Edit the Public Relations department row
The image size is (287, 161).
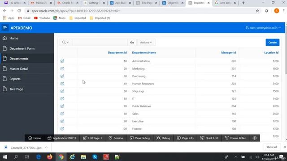coord(62,106)
